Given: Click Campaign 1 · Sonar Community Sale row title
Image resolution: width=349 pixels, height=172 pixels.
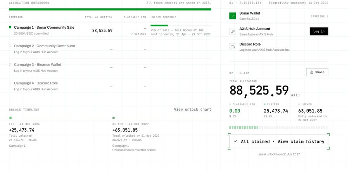Looking at the screenshot, I should point(44,28).
